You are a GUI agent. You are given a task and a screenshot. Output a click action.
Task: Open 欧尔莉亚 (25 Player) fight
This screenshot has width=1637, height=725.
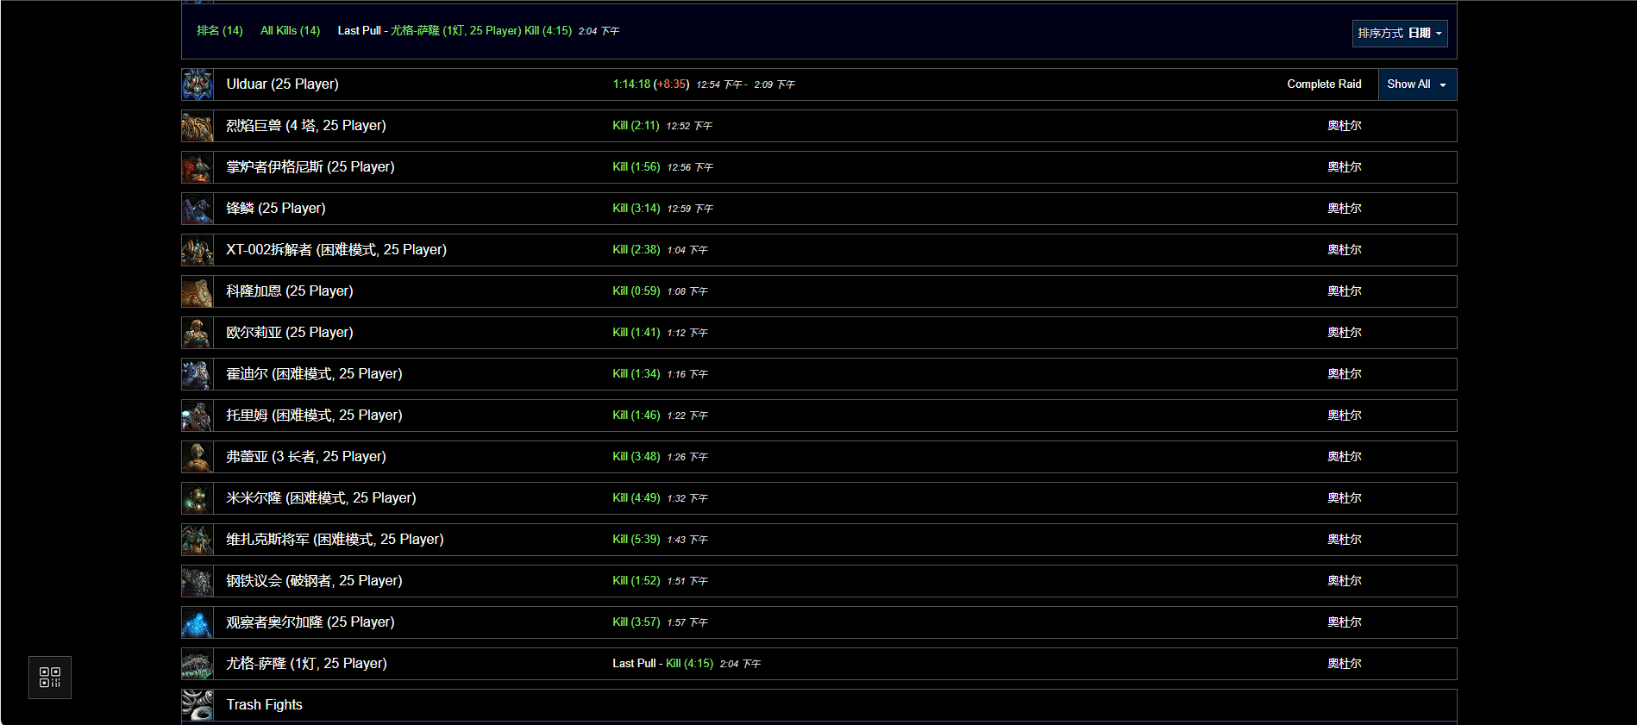[290, 333]
